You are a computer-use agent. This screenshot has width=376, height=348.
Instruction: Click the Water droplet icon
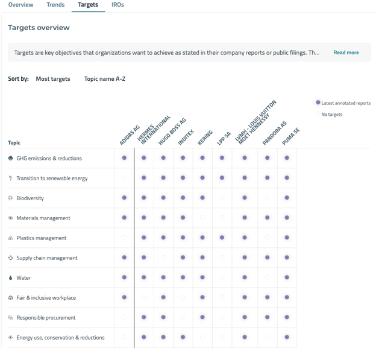11,277
